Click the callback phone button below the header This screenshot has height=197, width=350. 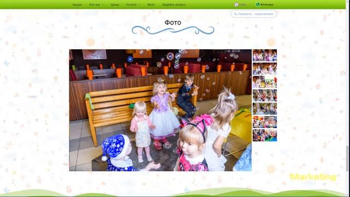[x=254, y=14]
